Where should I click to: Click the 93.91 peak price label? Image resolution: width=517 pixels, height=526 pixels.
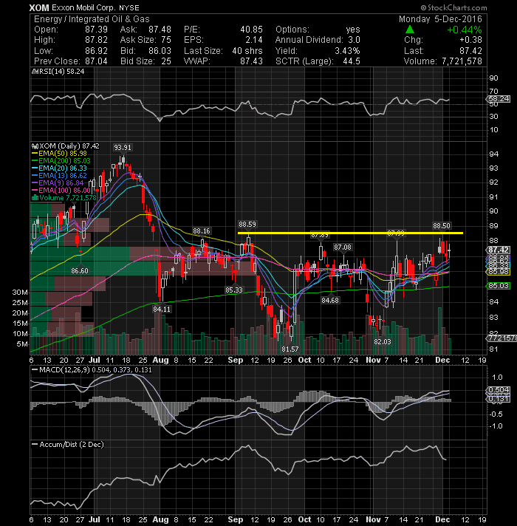click(123, 147)
